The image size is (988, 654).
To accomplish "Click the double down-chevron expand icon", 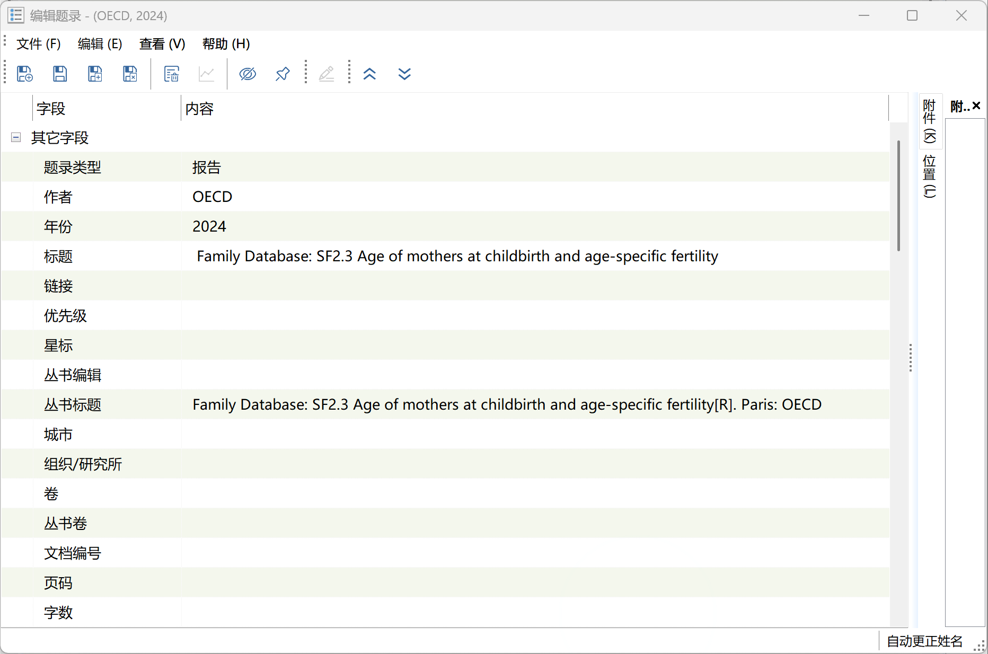I will click(404, 74).
